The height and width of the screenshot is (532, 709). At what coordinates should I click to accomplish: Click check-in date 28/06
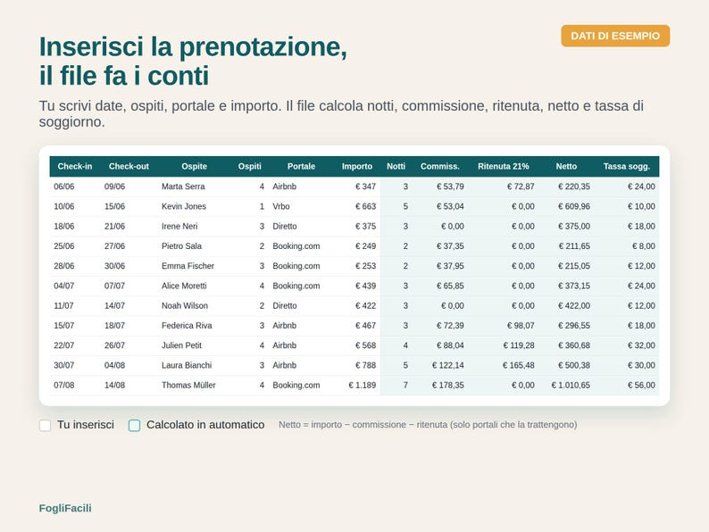pyautogui.click(x=63, y=266)
